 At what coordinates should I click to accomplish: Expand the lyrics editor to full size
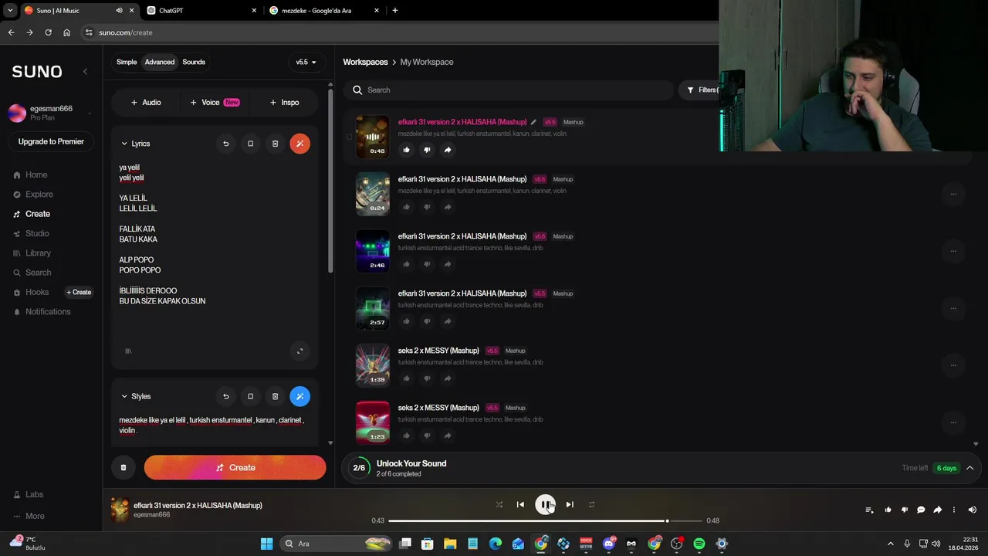(300, 351)
